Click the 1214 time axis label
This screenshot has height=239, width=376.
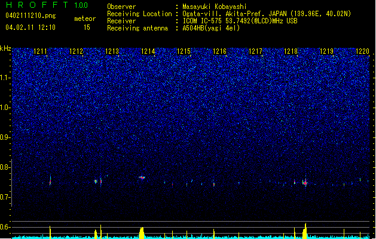(x=148, y=51)
